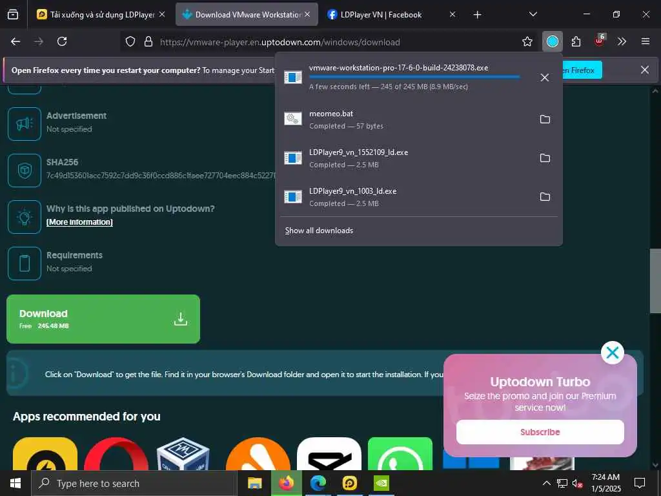Open the More information link
This screenshot has width=661, height=496.
(79, 222)
